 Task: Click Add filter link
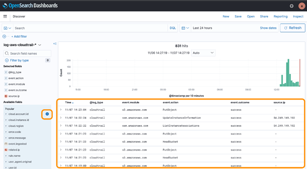click(19, 36)
